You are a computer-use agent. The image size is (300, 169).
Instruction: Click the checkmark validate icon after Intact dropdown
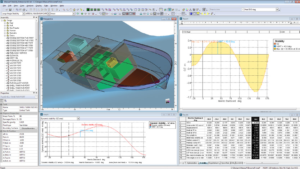click(78, 14)
